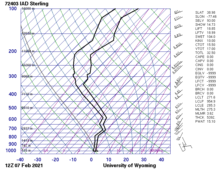
Task: Select the 200 pressure level label
Action: (x=13, y=51)
